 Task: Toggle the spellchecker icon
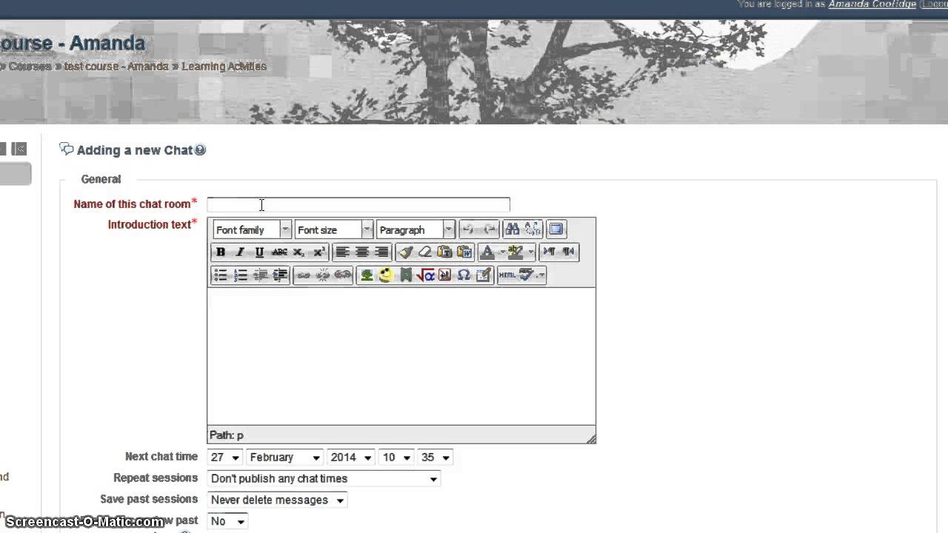(527, 275)
